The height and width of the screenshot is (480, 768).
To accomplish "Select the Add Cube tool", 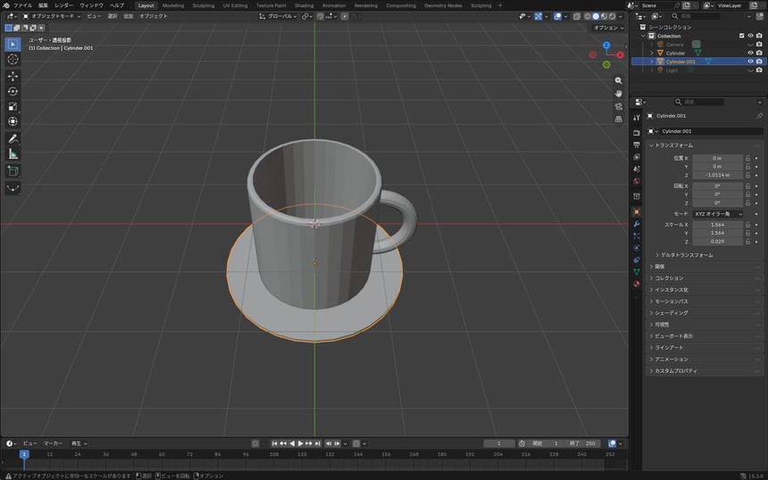I will [x=13, y=171].
